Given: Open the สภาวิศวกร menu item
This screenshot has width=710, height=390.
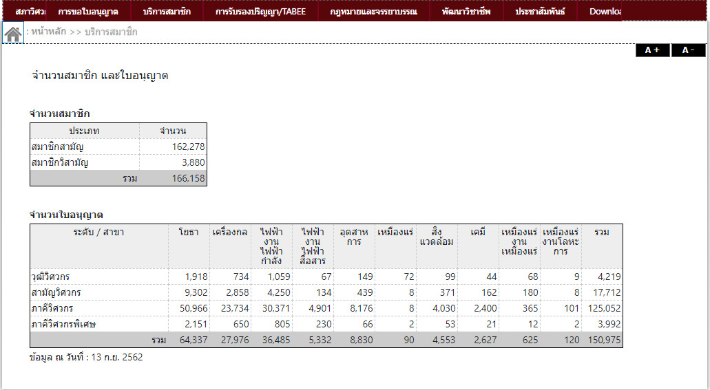Looking at the screenshot, I should (30, 11).
